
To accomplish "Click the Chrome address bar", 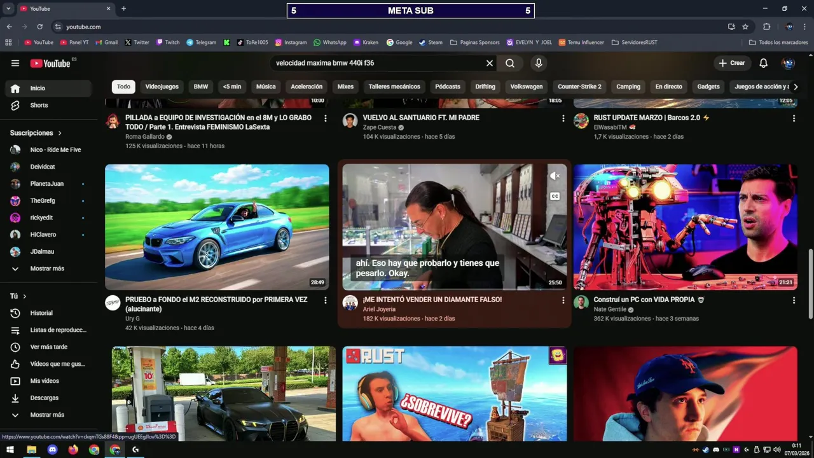I will (388, 27).
